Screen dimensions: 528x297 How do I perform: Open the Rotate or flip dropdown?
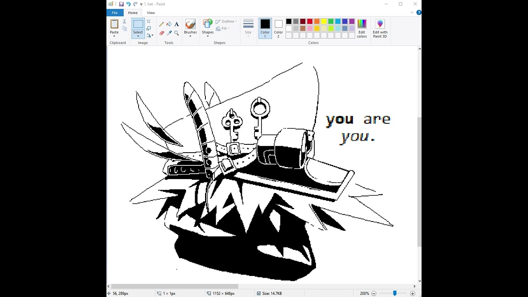click(x=150, y=35)
